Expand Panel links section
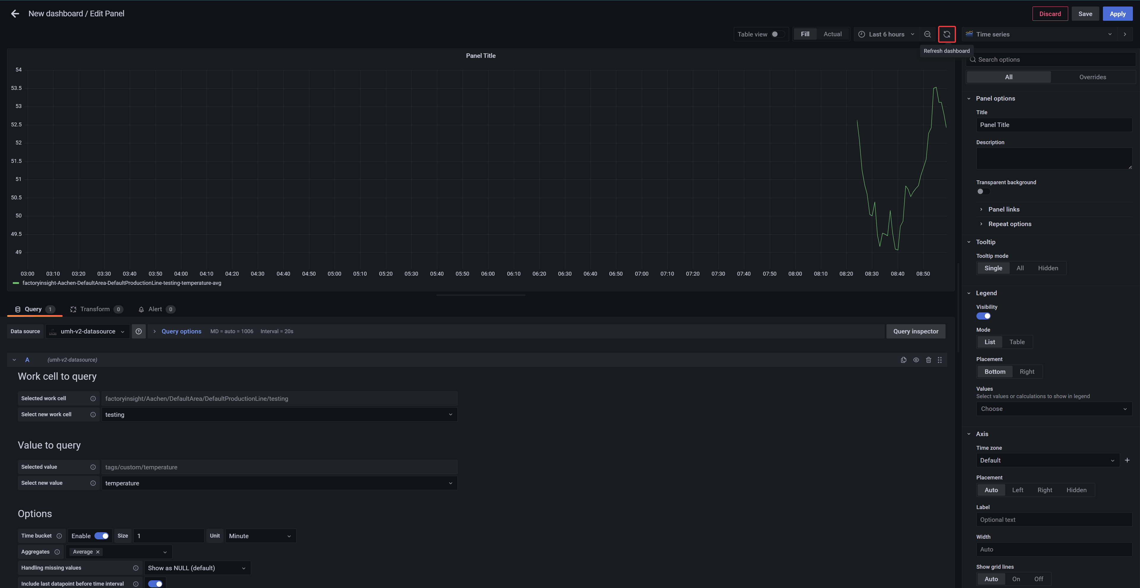This screenshot has width=1140, height=588. [x=1004, y=209]
